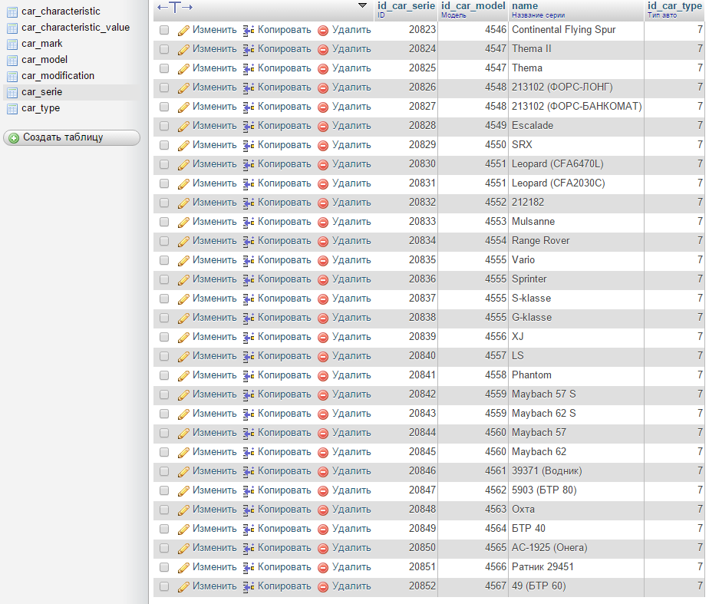Click Удалить for Leopard (CFA2030C) row
Viewport: 709px width, 604px height.
click(x=351, y=183)
